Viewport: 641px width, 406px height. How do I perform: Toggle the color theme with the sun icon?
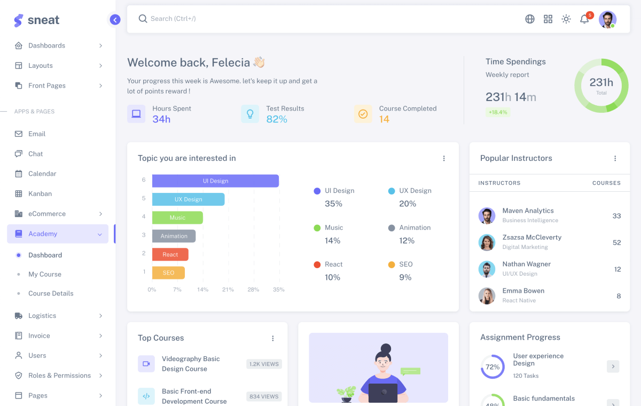click(x=566, y=19)
